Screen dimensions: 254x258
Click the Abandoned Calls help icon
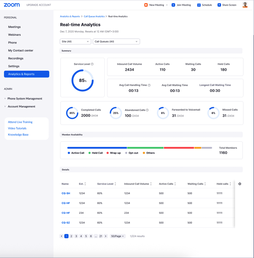(x=147, y=110)
